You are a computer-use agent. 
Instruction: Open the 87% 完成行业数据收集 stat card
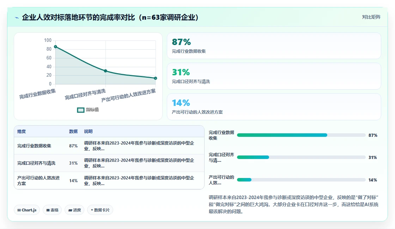coord(274,46)
